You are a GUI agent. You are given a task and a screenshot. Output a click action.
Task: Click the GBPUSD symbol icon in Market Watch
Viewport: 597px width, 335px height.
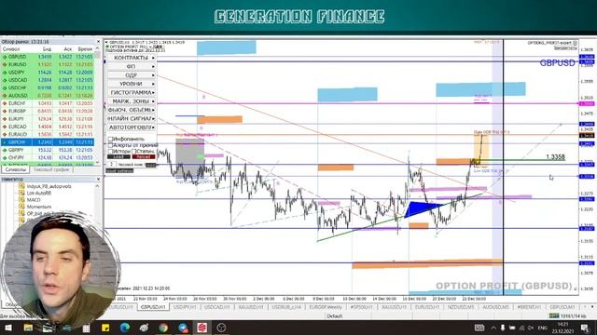[x=5, y=57]
